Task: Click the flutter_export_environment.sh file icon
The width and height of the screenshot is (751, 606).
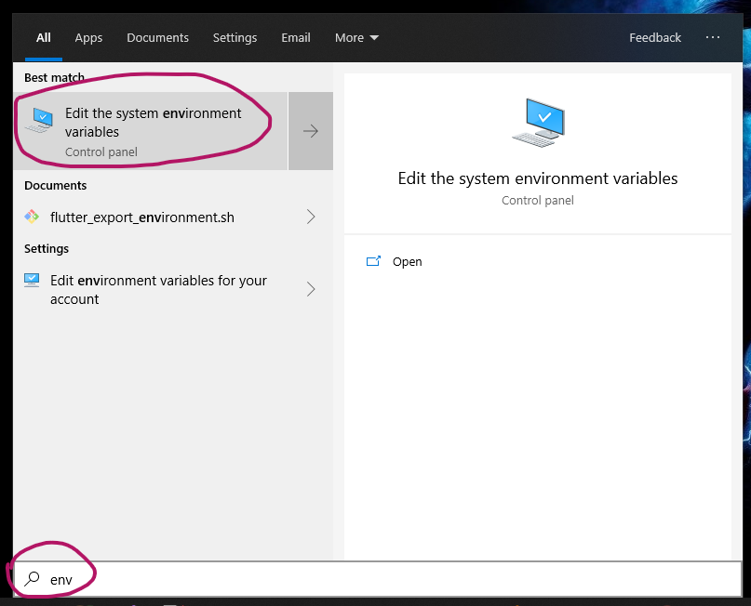Action: (x=32, y=217)
